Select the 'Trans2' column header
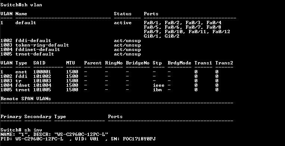 point(224,63)
